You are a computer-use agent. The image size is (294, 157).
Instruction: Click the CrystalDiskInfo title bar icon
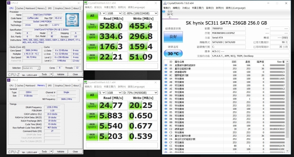point(165,3)
